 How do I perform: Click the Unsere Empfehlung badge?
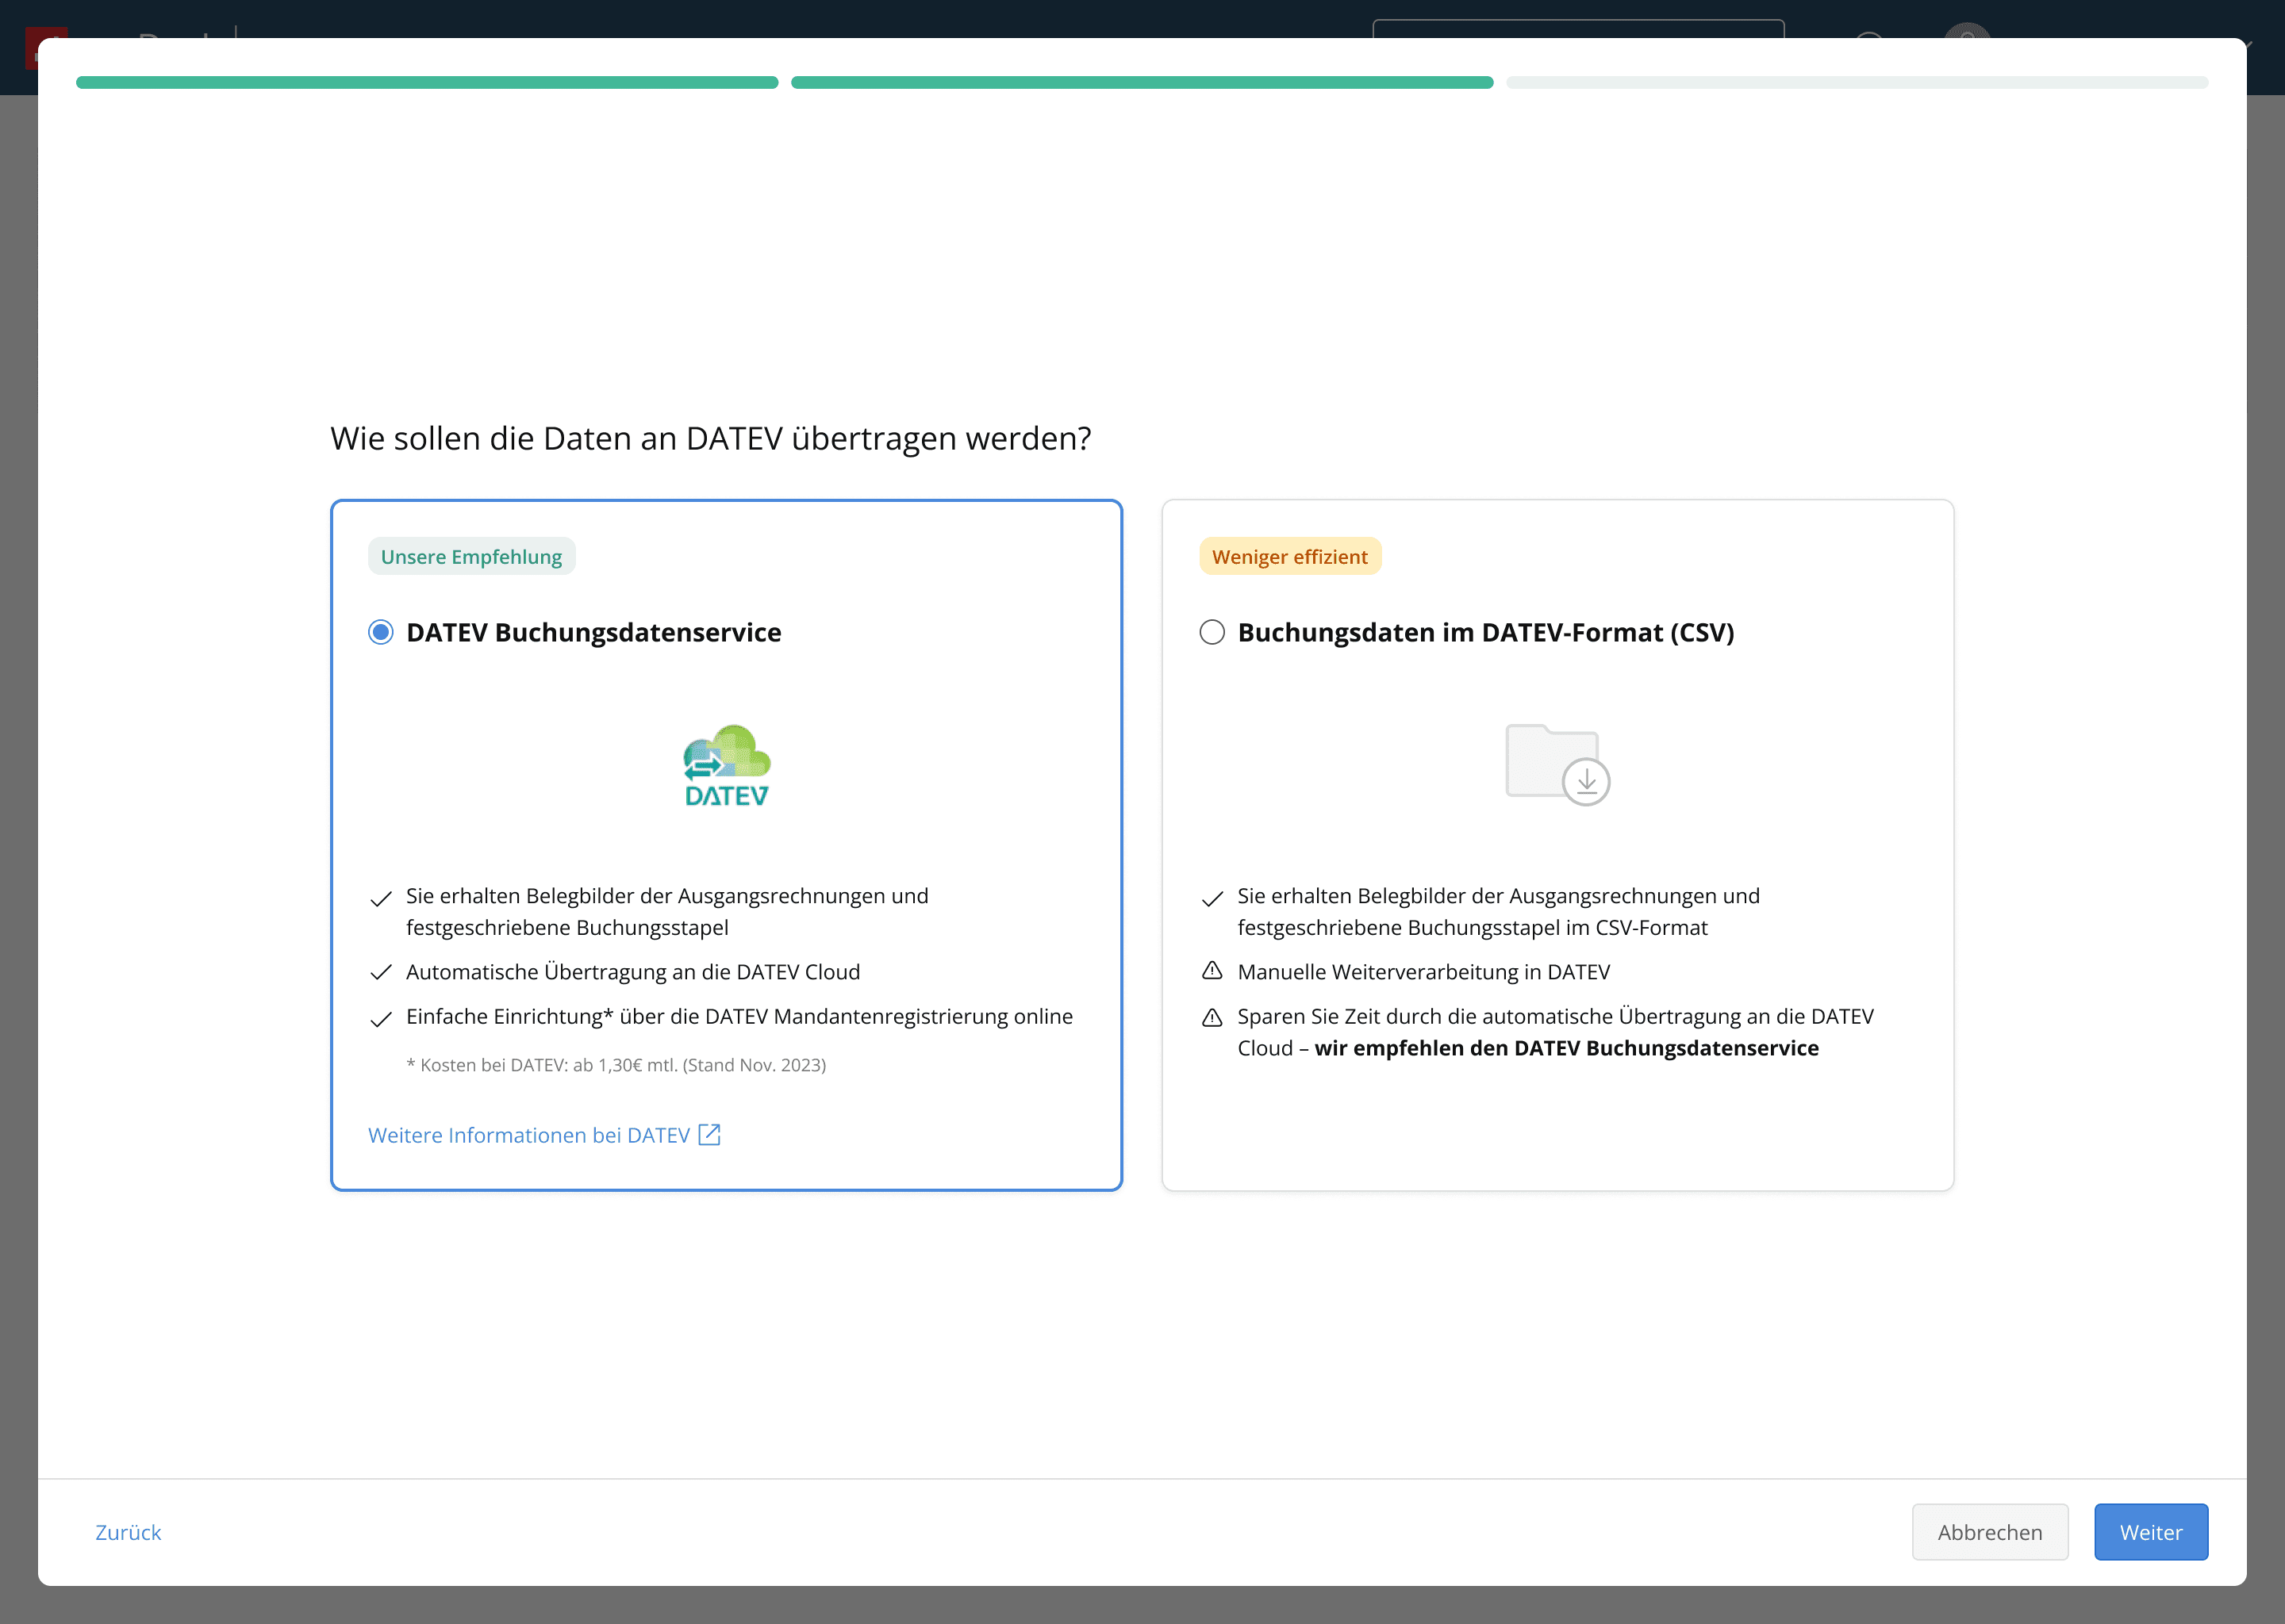point(471,557)
